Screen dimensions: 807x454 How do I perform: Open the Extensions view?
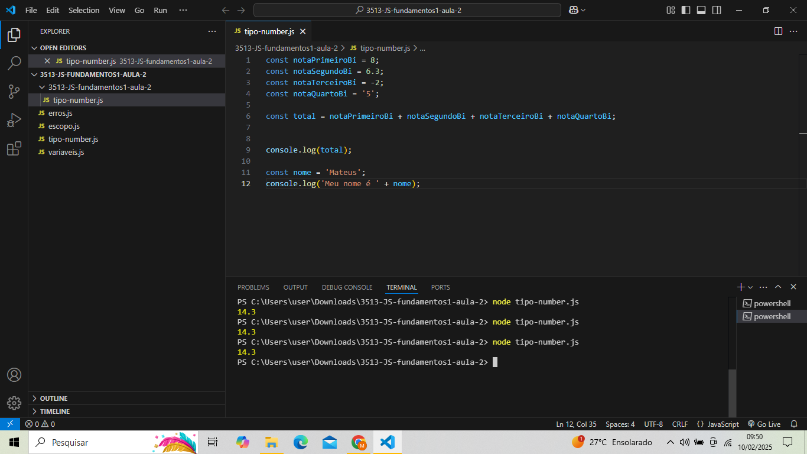[x=14, y=148]
